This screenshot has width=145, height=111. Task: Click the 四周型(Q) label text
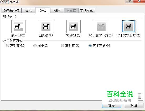coord(46,35)
